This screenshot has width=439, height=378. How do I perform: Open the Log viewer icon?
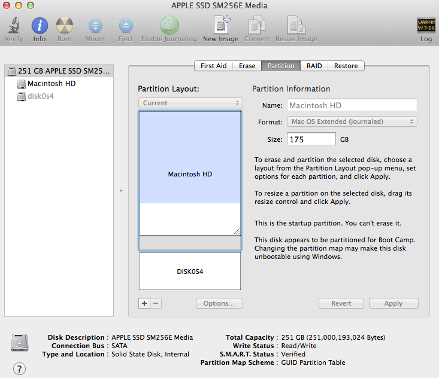[x=426, y=25]
